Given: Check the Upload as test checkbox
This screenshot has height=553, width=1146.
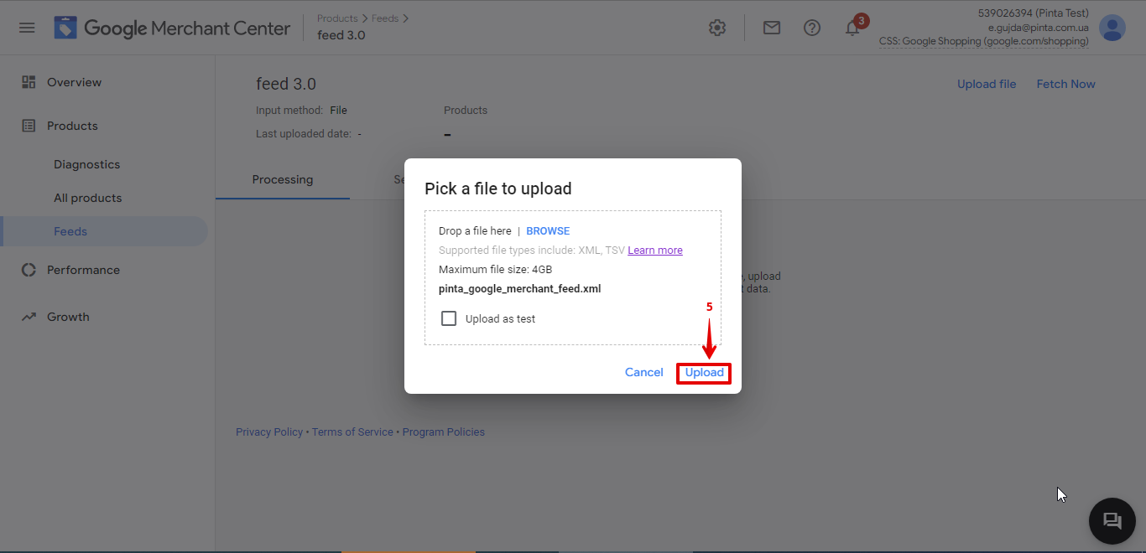Looking at the screenshot, I should click(449, 318).
